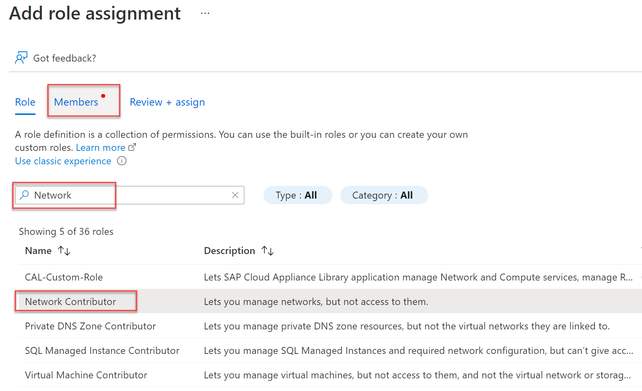Open the ellipsis more options menu
642x391 pixels.
click(x=205, y=13)
